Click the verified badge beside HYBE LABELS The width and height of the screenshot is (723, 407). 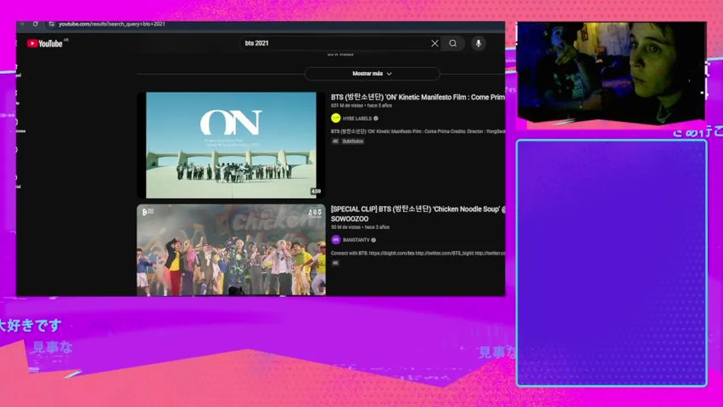point(376,119)
